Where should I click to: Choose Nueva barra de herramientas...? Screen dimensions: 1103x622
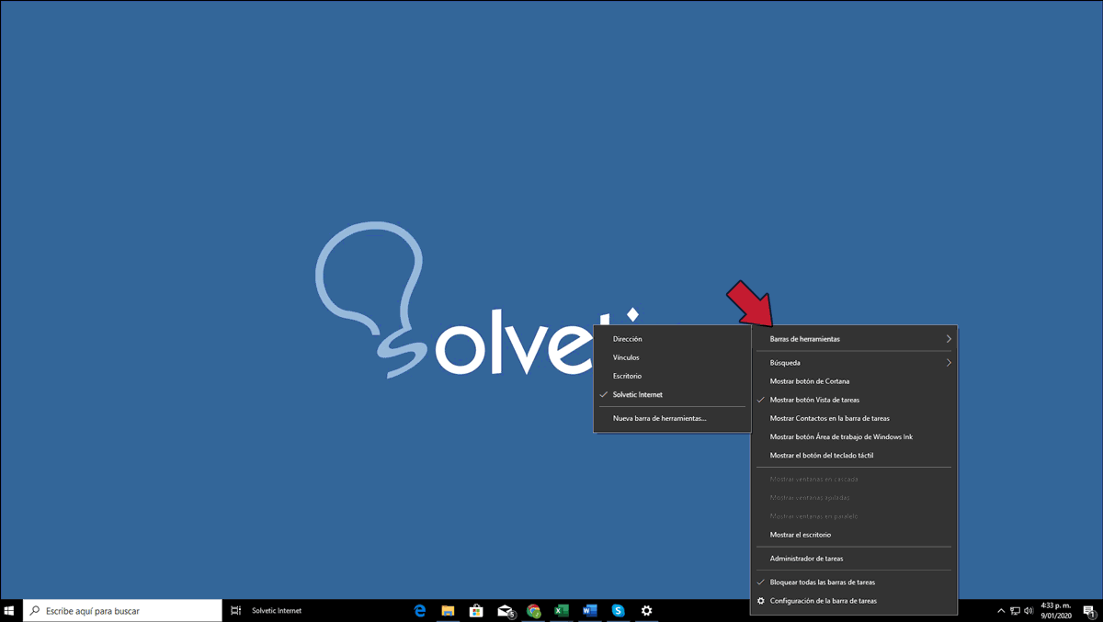(673, 418)
